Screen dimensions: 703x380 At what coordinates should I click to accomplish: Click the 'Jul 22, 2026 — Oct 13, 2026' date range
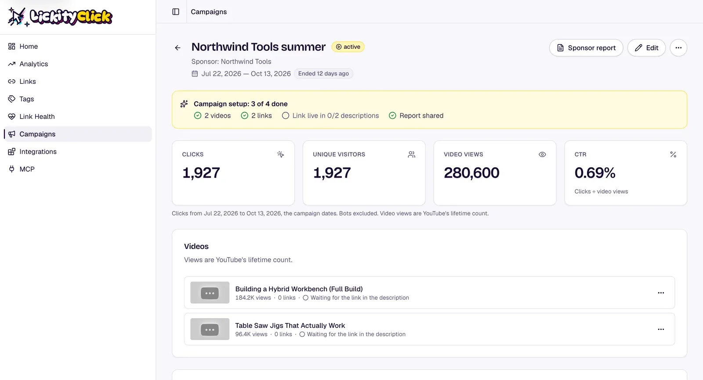point(246,74)
